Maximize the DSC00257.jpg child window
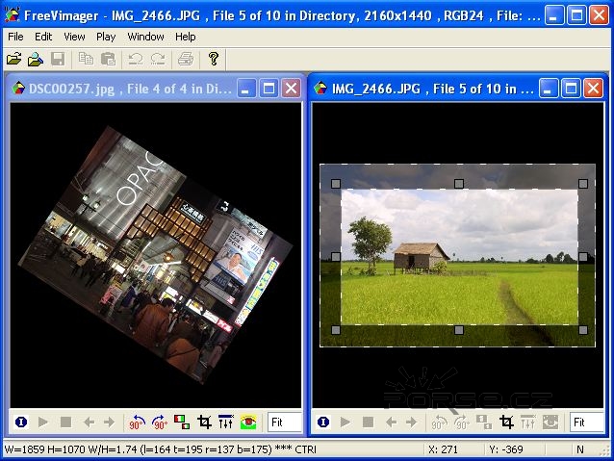The image size is (614, 461). click(269, 89)
